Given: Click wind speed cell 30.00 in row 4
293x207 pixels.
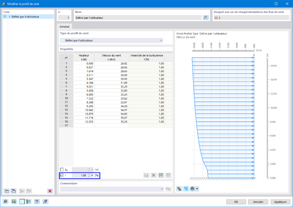Looking at the screenshot, I should point(111,75).
